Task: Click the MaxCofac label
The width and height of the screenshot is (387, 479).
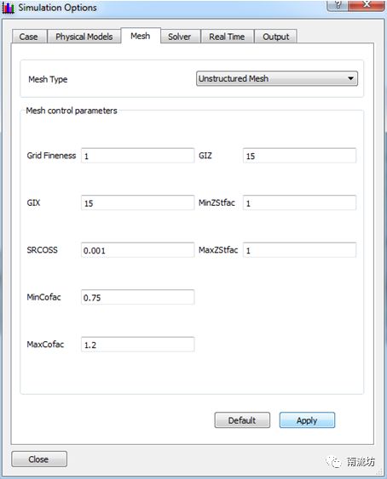Action: point(45,345)
